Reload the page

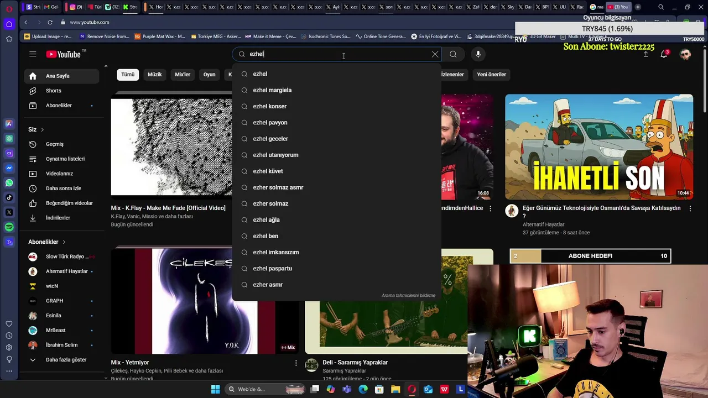coord(50,22)
